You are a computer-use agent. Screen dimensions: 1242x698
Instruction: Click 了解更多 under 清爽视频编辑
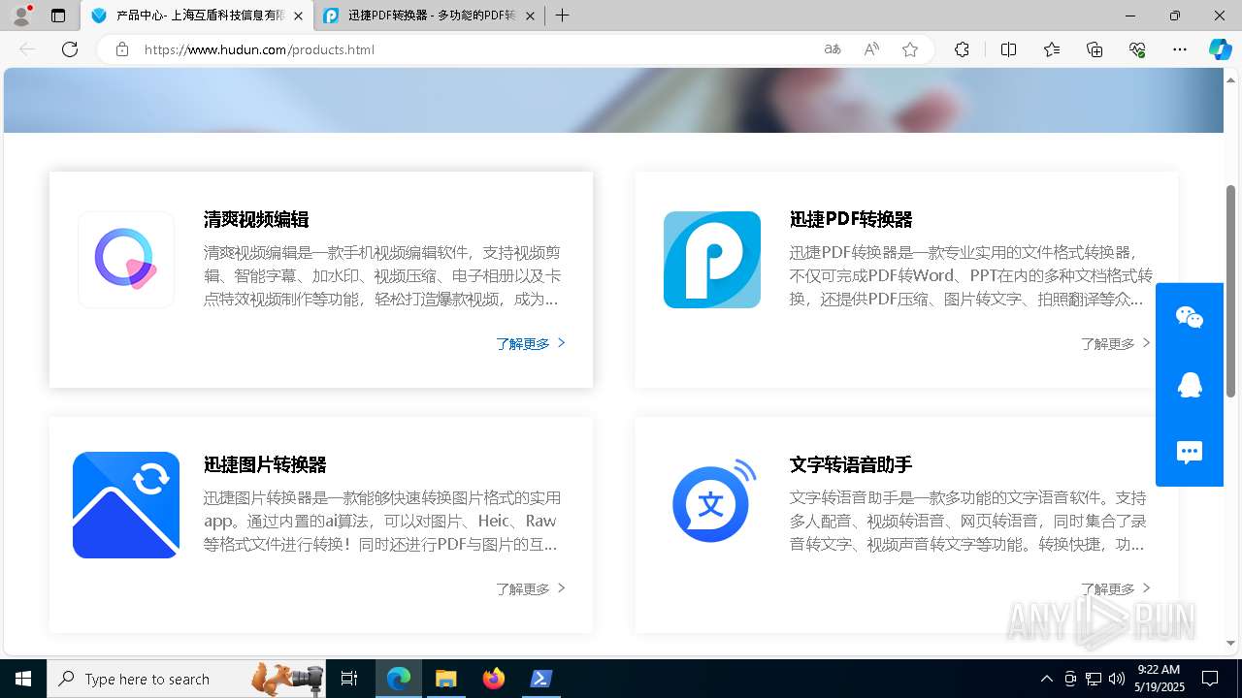tap(531, 343)
